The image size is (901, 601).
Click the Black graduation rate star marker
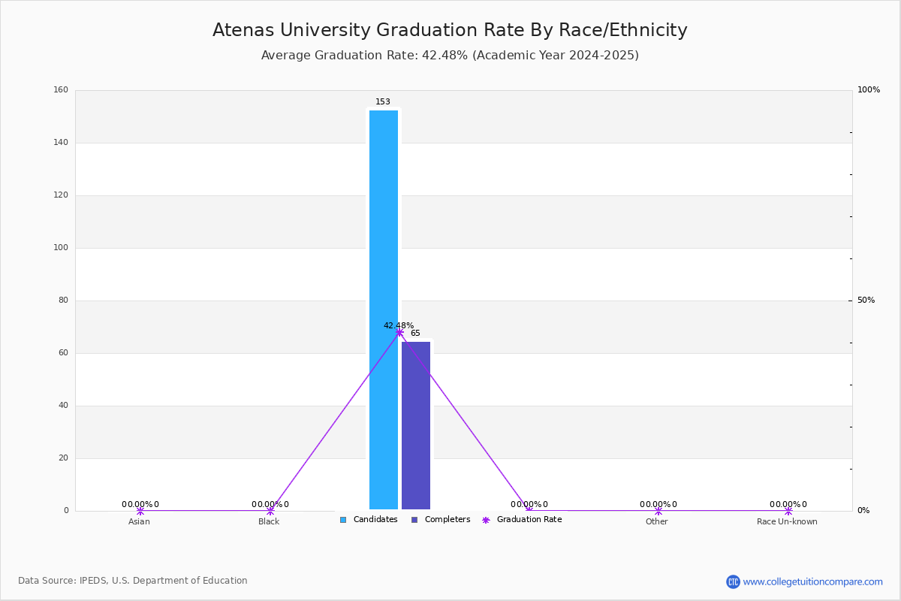(270, 511)
